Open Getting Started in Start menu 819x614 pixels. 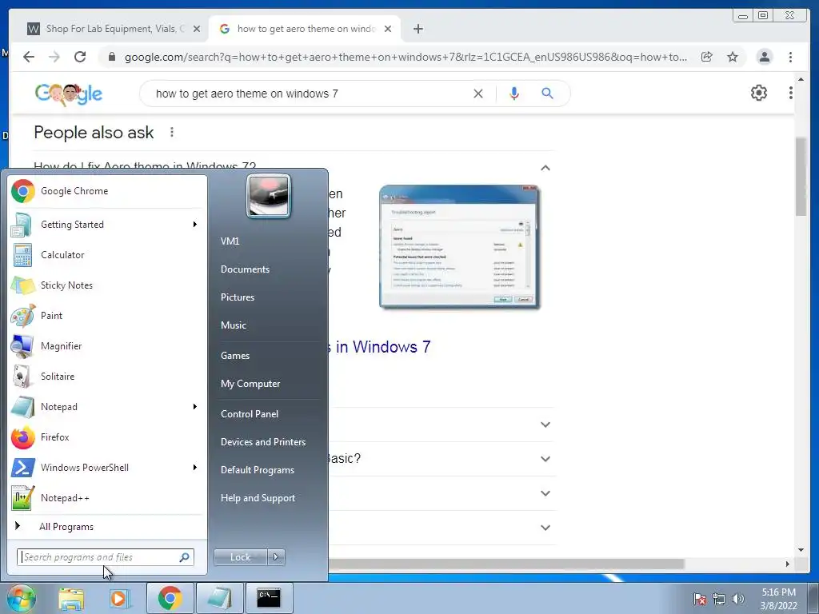pyautogui.click(x=106, y=225)
